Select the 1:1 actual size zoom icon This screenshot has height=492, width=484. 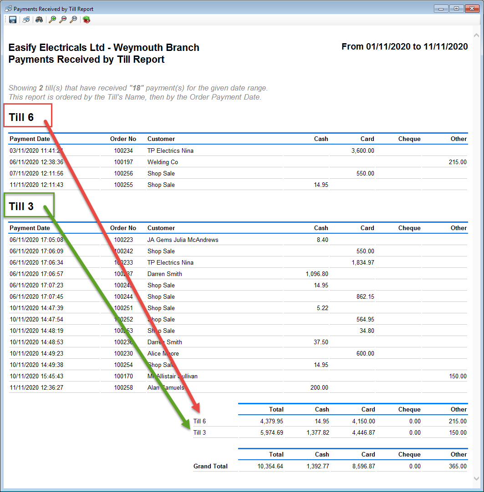(x=73, y=20)
